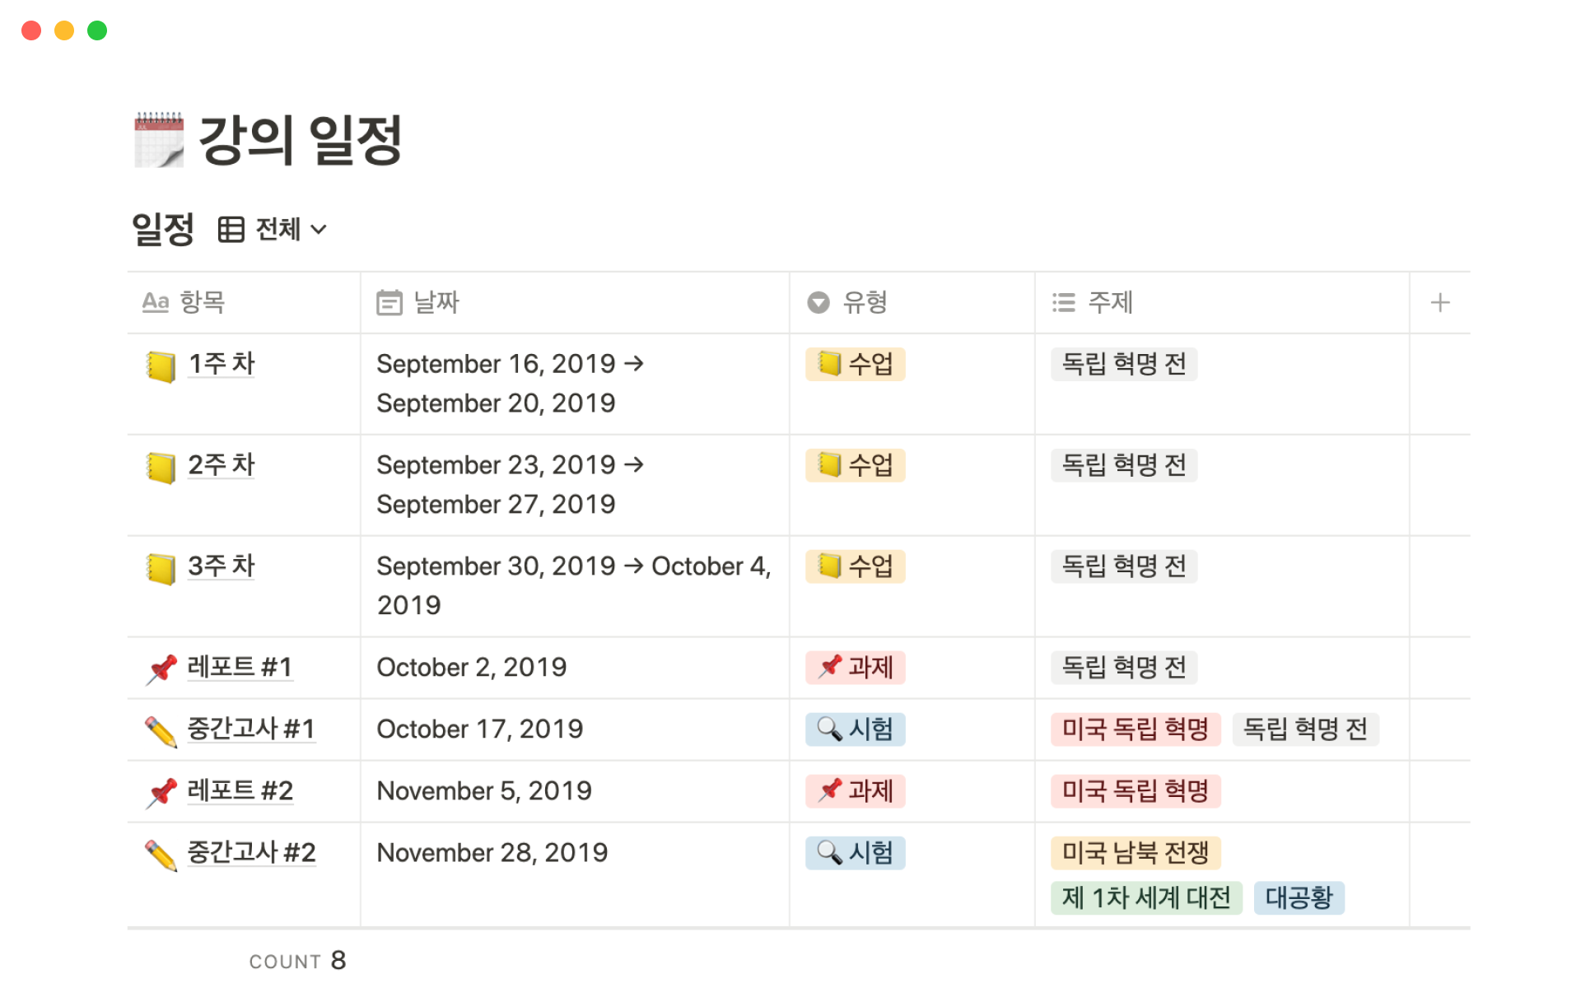This screenshot has width=1581, height=988.
Task: Click the plus icon to add a column
Action: pyautogui.click(x=1439, y=303)
